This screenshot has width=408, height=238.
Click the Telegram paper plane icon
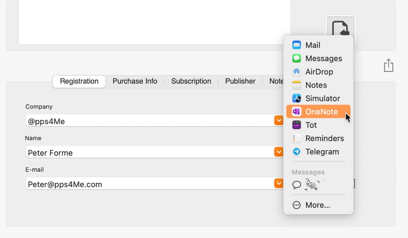[296, 152]
